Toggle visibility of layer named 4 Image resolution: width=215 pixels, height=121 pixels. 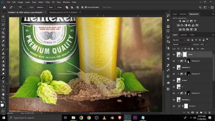pyautogui.click(x=174, y=87)
